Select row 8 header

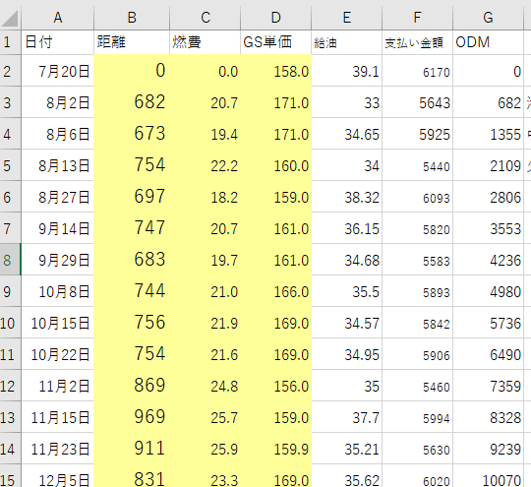[10, 260]
